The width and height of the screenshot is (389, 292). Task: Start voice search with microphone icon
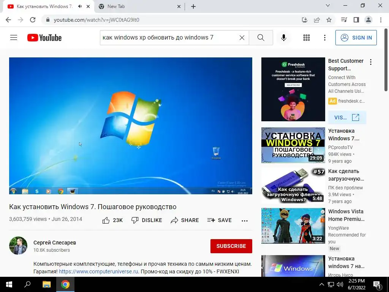pos(284,38)
